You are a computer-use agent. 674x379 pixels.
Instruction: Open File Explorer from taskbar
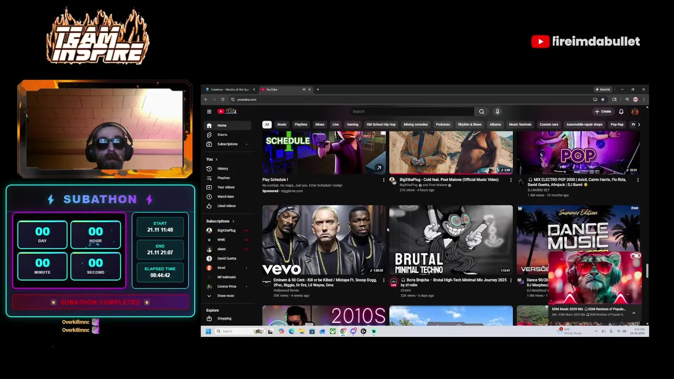(302, 331)
